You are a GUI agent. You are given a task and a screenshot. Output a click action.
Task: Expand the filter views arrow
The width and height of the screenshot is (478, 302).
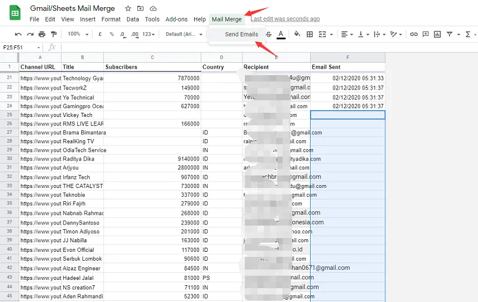pos(458,35)
